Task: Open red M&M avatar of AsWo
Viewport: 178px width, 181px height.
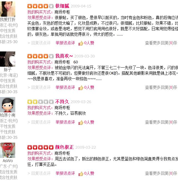Action: click(7, 150)
